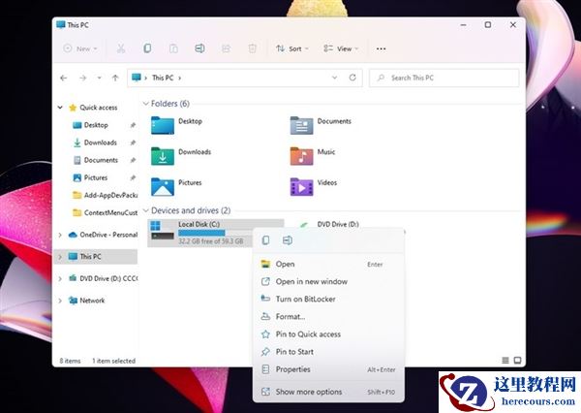
Task: Open ContextMenuCust folder in sidebar
Action: pos(105,212)
